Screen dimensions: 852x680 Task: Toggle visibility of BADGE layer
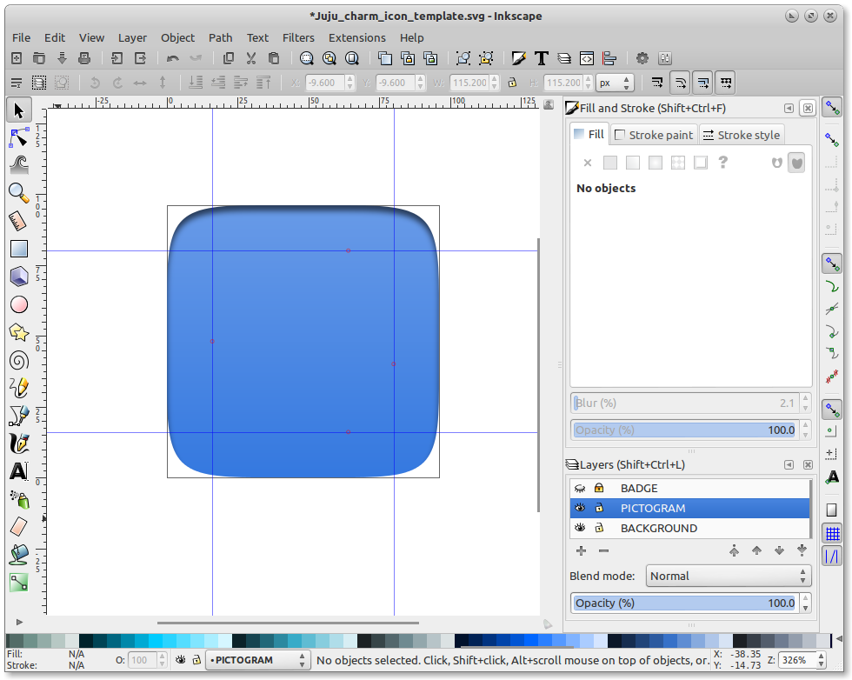[x=580, y=489]
